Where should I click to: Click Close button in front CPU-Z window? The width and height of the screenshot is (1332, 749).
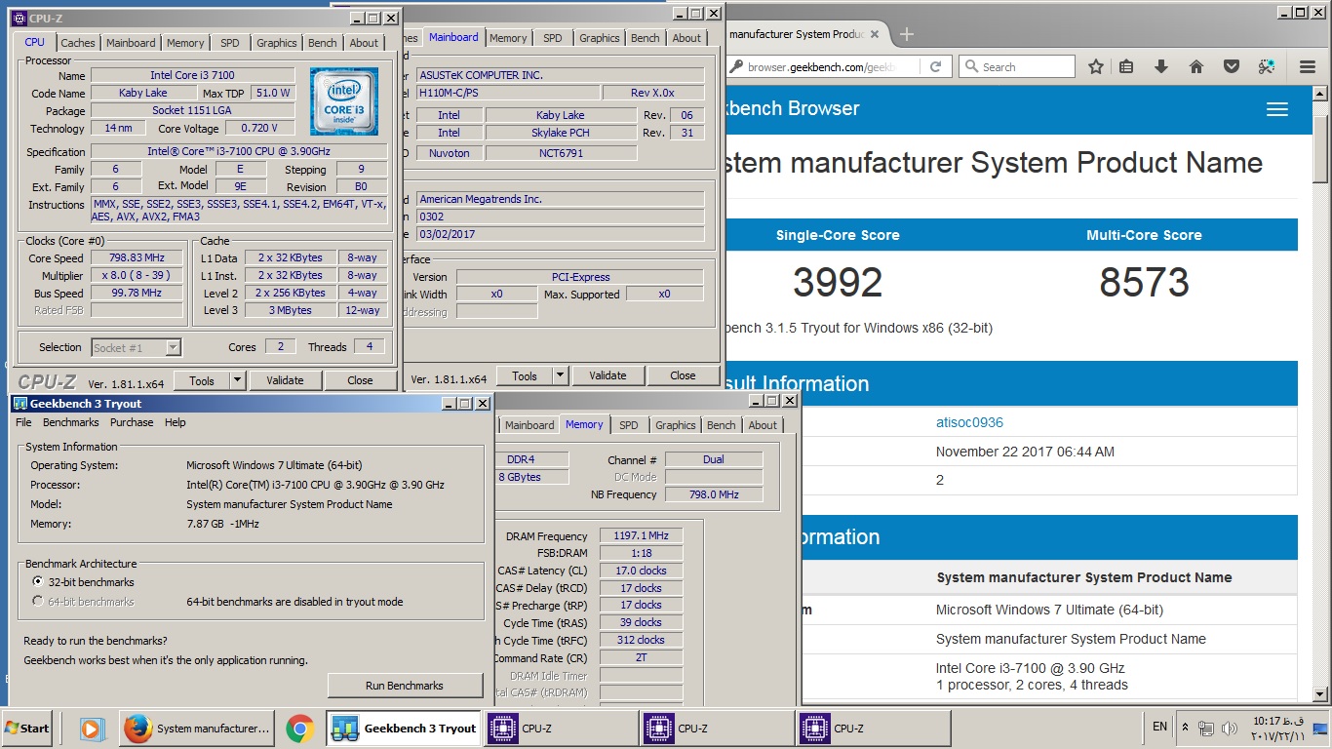pos(360,380)
